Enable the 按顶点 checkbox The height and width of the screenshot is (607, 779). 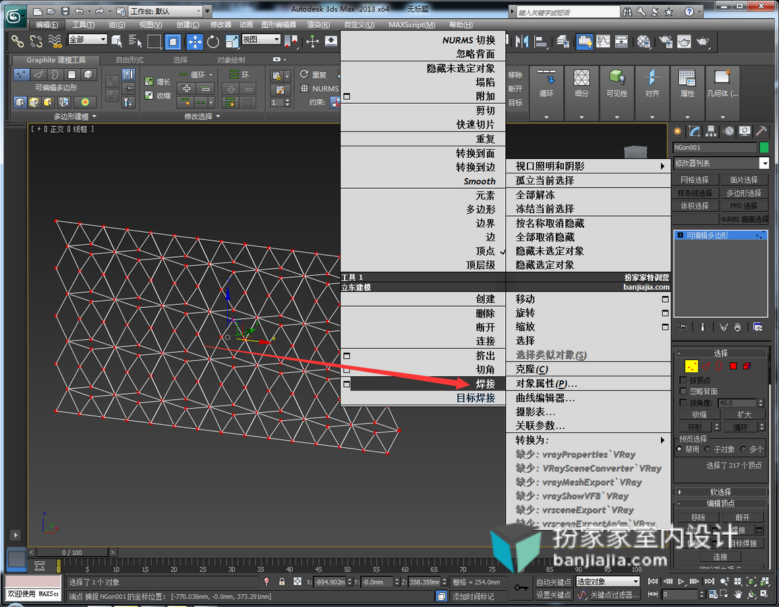(x=683, y=380)
